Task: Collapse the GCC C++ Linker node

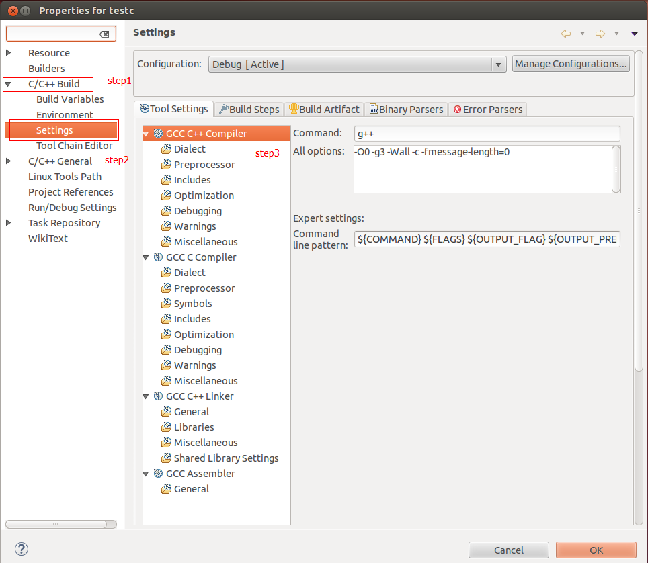Action: tap(146, 396)
